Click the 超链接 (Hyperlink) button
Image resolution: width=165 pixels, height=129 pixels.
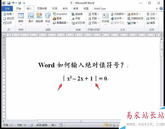pos(77,14)
